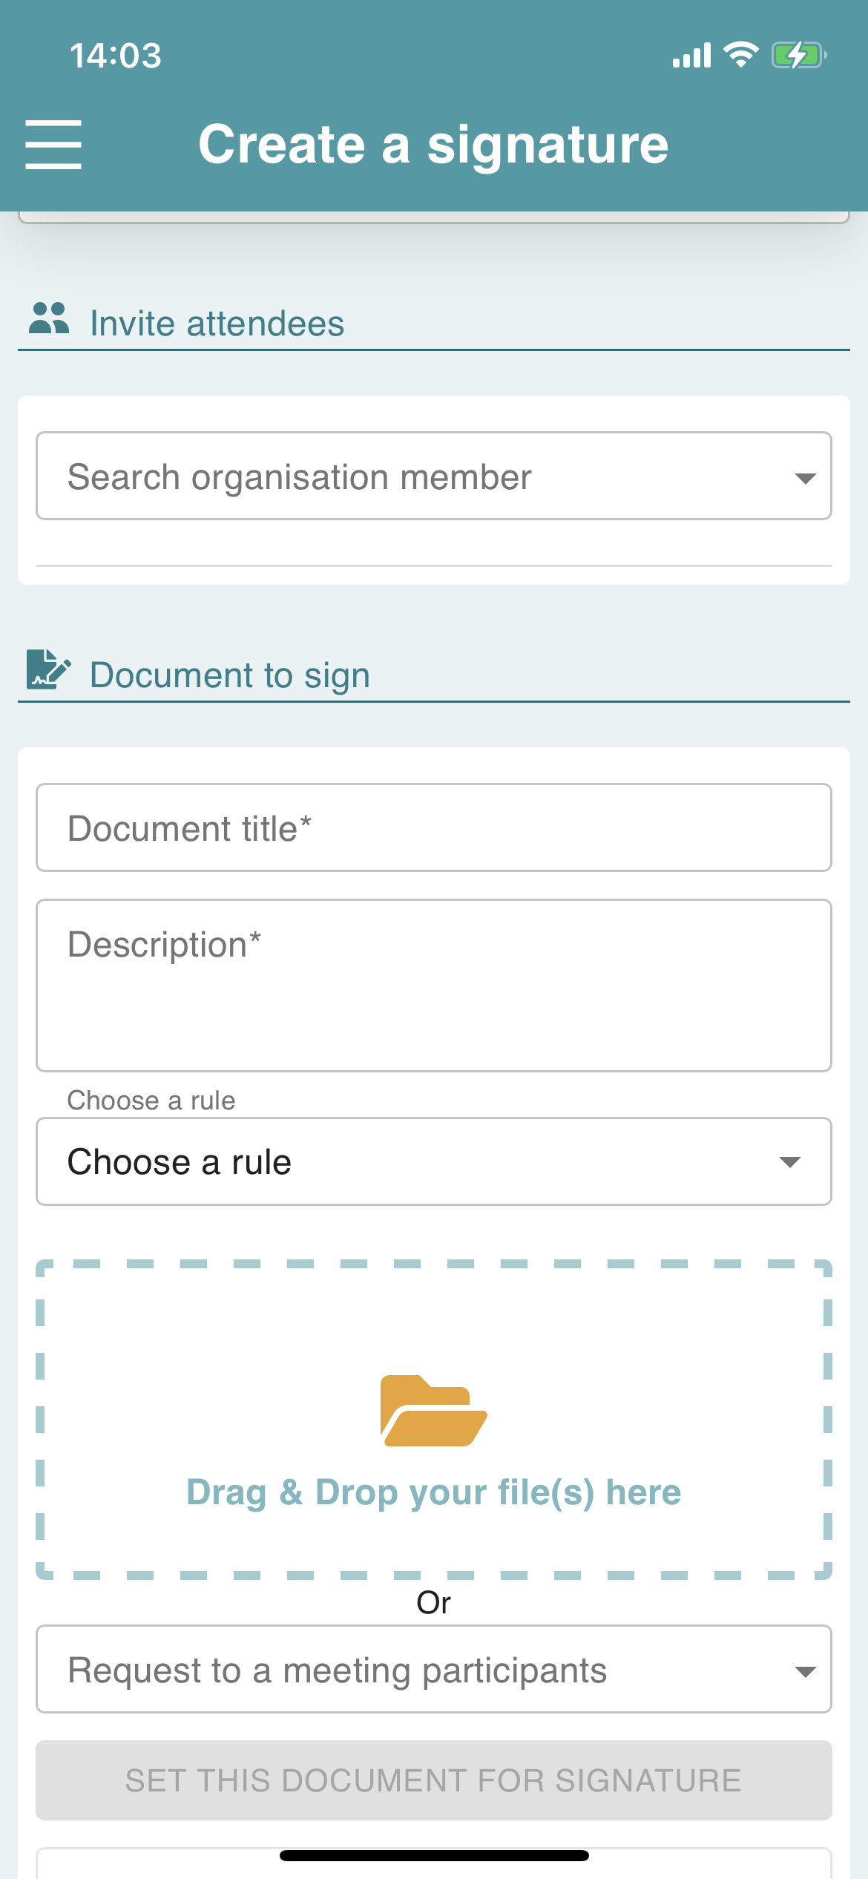Tap the home indicator bar at bottom
This screenshot has width=868, height=1879.
point(434,1855)
